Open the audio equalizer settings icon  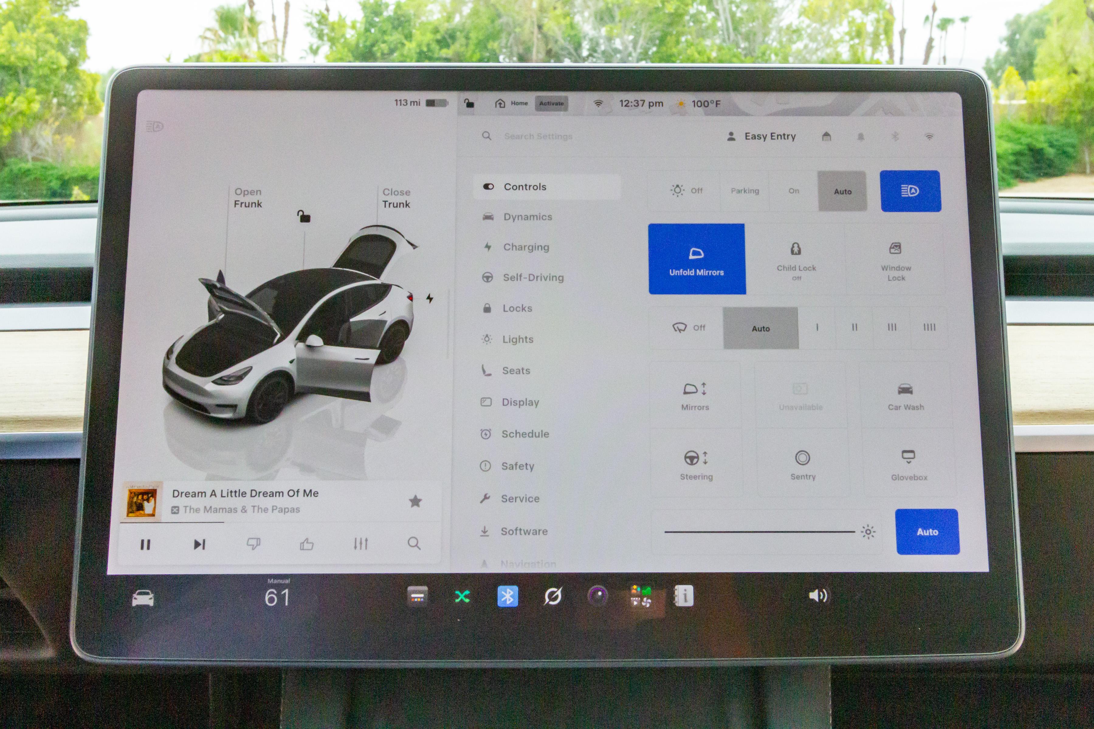[x=360, y=543]
